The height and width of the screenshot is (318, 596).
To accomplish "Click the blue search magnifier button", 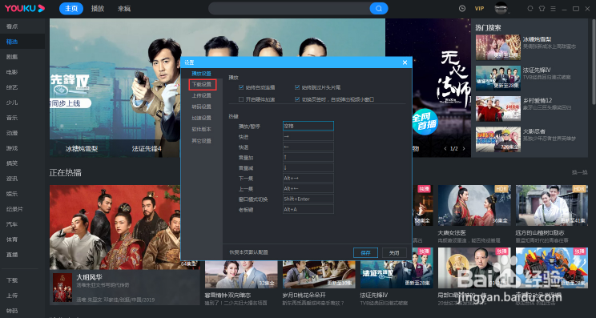I will (379, 8).
